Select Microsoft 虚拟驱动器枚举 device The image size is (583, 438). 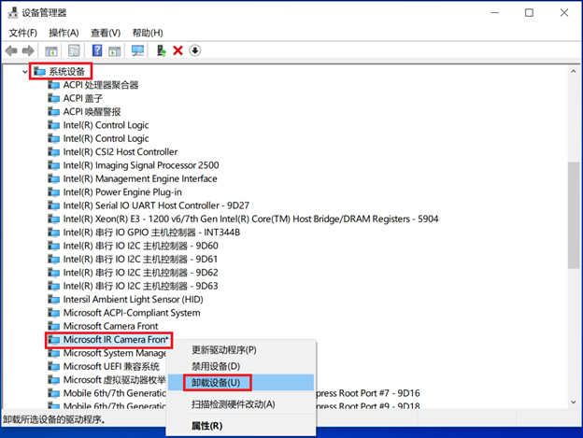pos(115,380)
